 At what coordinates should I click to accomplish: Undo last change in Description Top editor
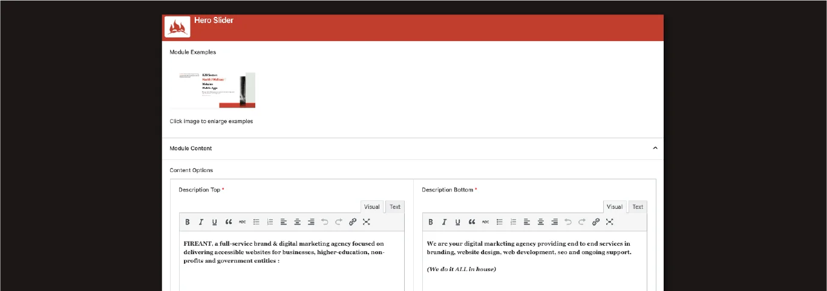click(325, 222)
